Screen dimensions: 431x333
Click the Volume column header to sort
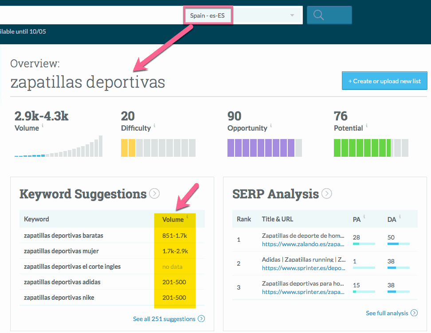[174, 219]
